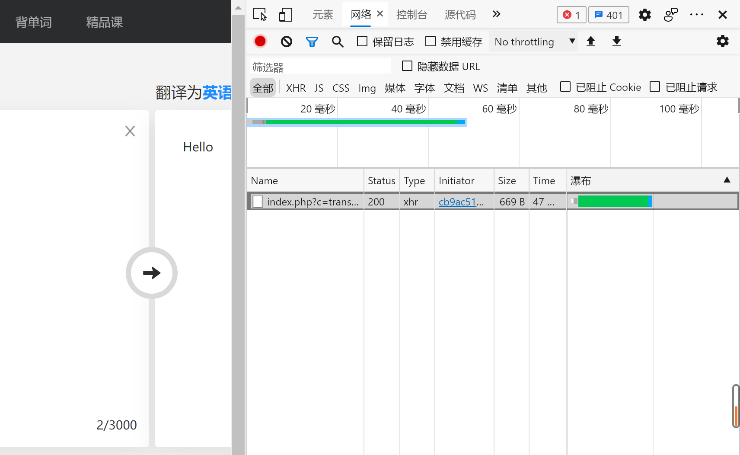Switch to the 控制台 tab
Screen dimensions: 740x455
[x=412, y=14]
